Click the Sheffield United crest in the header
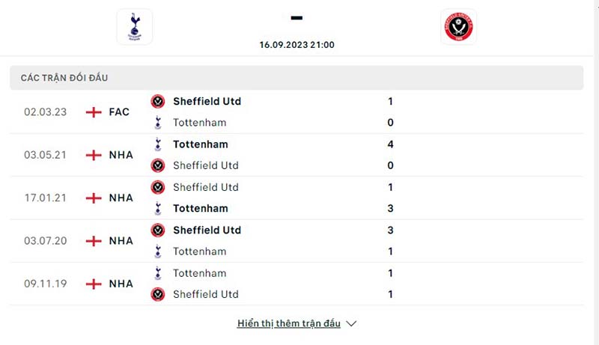Viewport: 599px width, 345px height. 458,27
